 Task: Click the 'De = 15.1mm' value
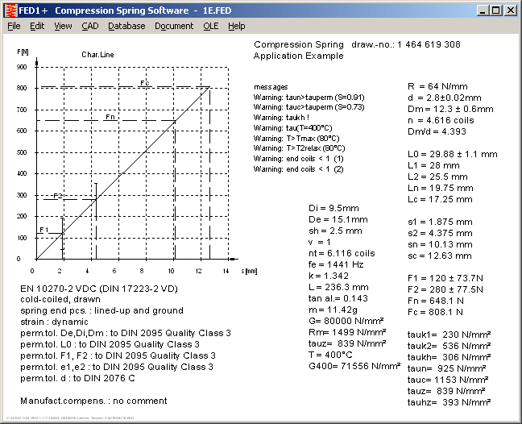[338, 220]
